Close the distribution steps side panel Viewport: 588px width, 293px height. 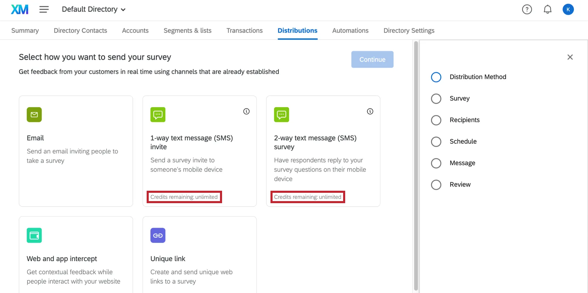click(570, 57)
